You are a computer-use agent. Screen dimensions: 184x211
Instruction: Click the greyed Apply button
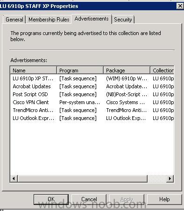tap(127, 199)
